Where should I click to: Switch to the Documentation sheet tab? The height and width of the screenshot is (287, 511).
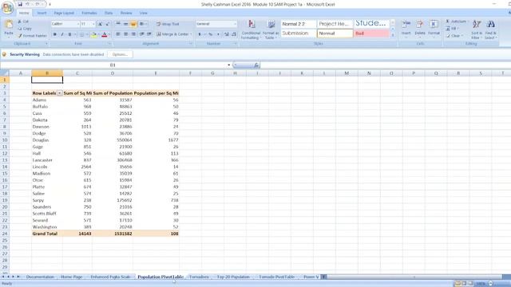[x=40, y=277]
